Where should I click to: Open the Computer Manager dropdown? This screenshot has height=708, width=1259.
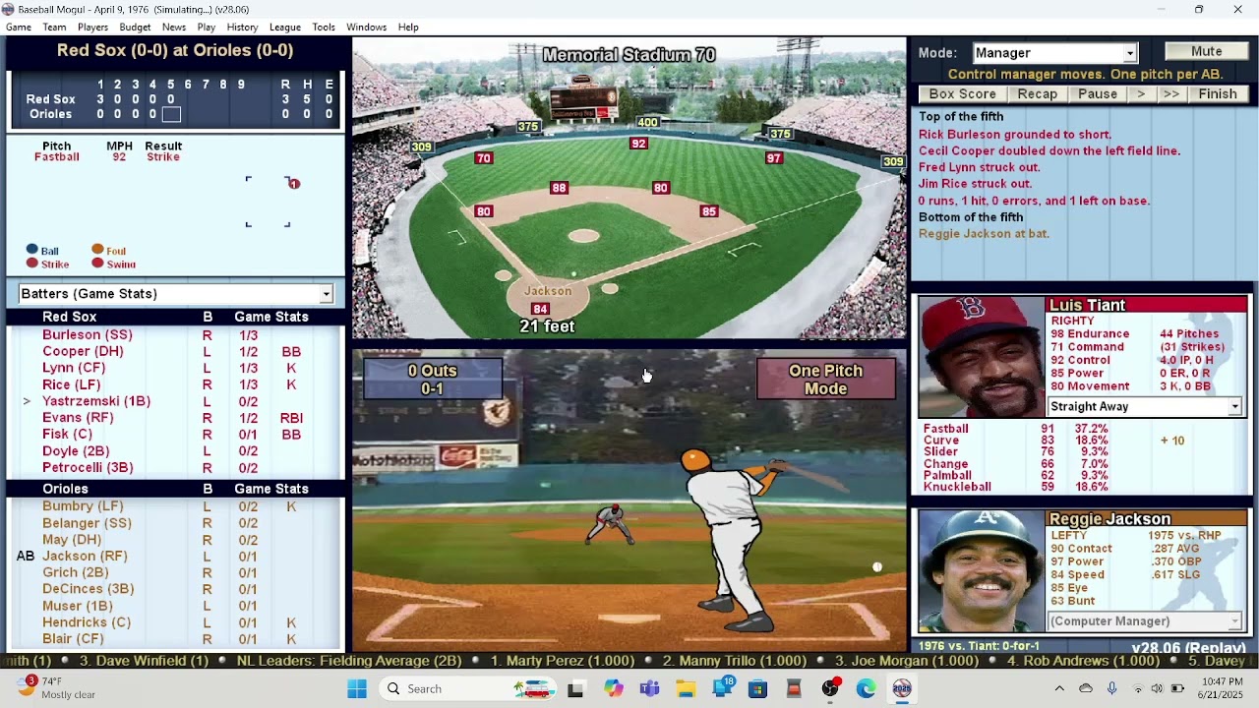[1145, 620]
